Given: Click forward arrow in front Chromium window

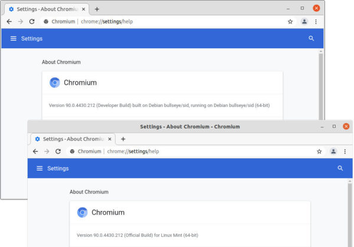Looking at the screenshot, I should pyautogui.click(x=47, y=151).
